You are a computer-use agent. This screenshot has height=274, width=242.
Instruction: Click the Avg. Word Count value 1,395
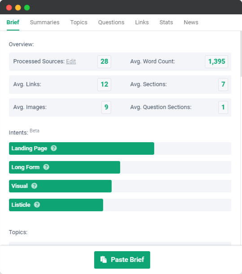[216, 61]
